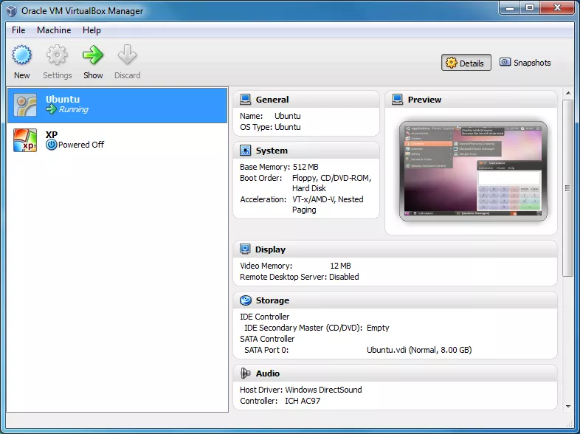The width and height of the screenshot is (580, 434).
Task: Click the Discard toolbar icon
Action: coord(127,55)
